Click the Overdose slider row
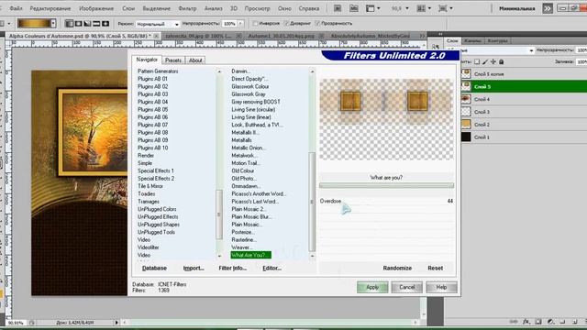This screenshot has width=587, height=330. [x=386, y=201]
